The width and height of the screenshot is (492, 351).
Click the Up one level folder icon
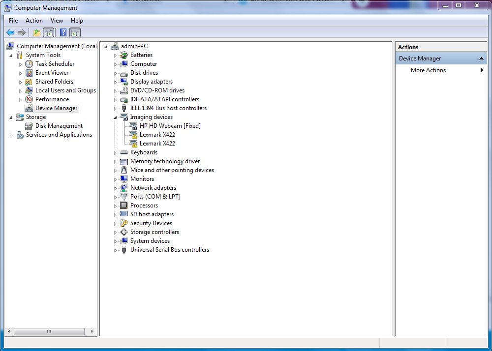pos(36,32)
